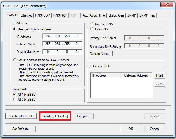Click the Default Gateway field
Screen dimensions: 176x139
tap(62, 52)
